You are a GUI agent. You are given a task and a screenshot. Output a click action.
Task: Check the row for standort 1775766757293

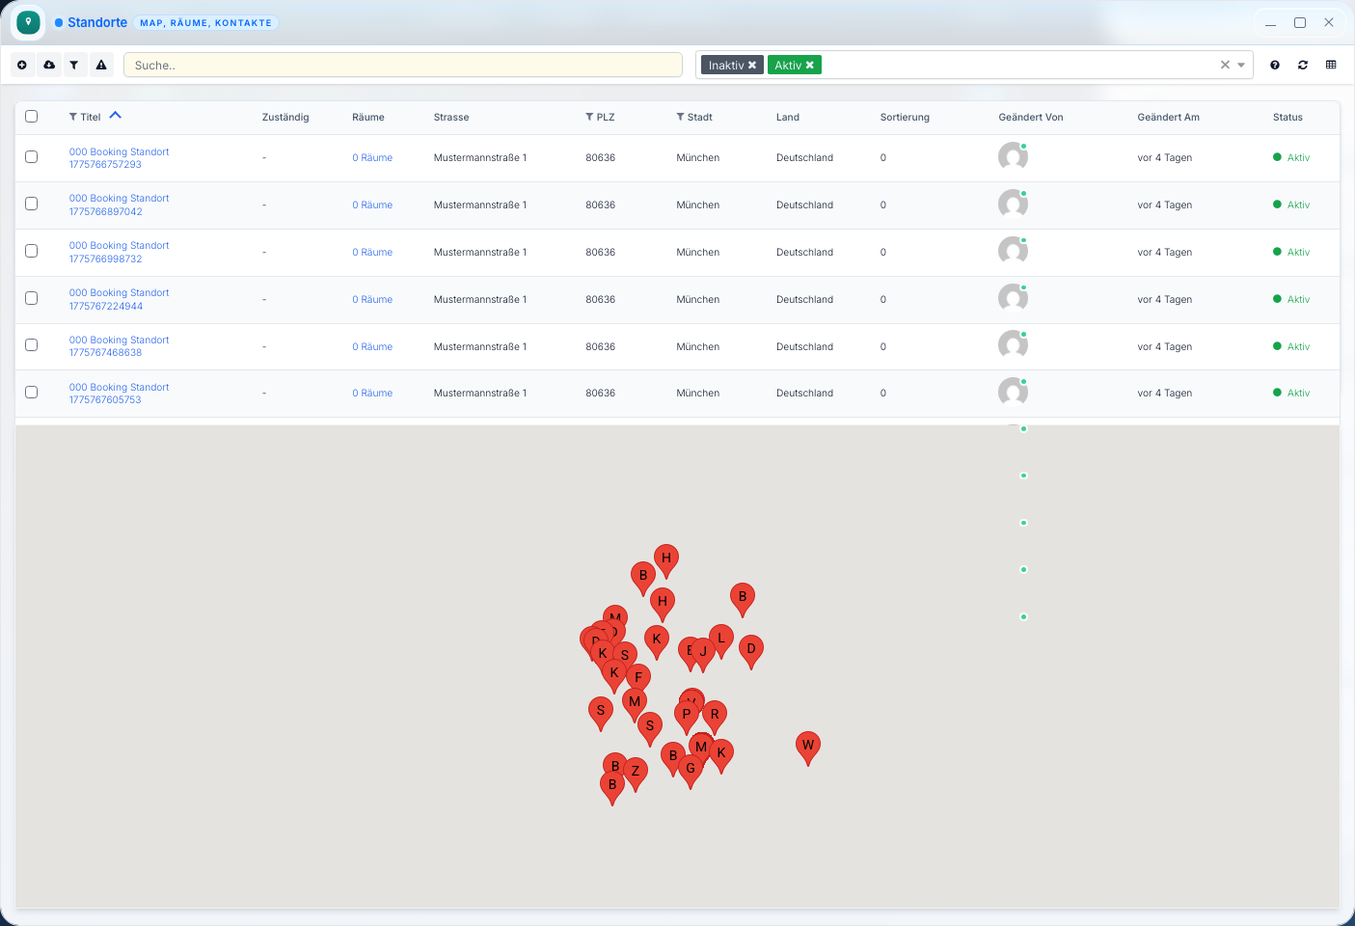(31, 156)
